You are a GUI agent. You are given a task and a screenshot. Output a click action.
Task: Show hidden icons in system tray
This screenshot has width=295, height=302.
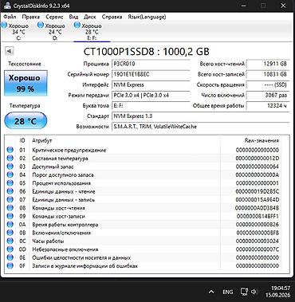pyautogui.click(x=211, y=292)
